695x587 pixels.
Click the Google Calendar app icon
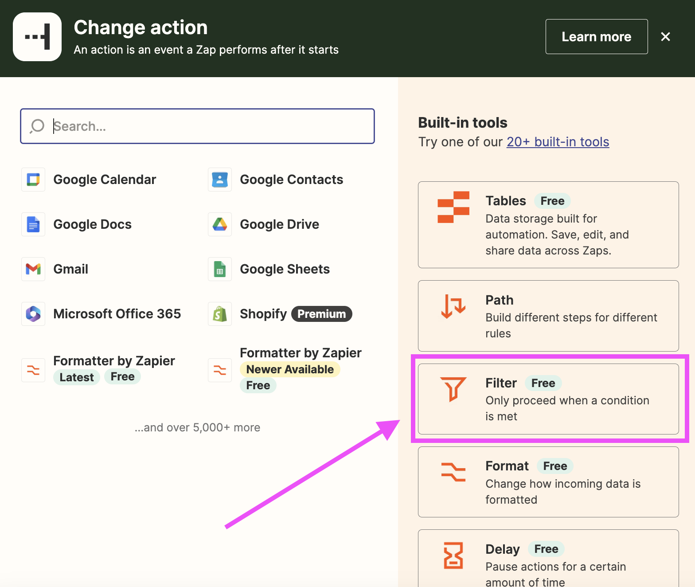pos(33,180)
